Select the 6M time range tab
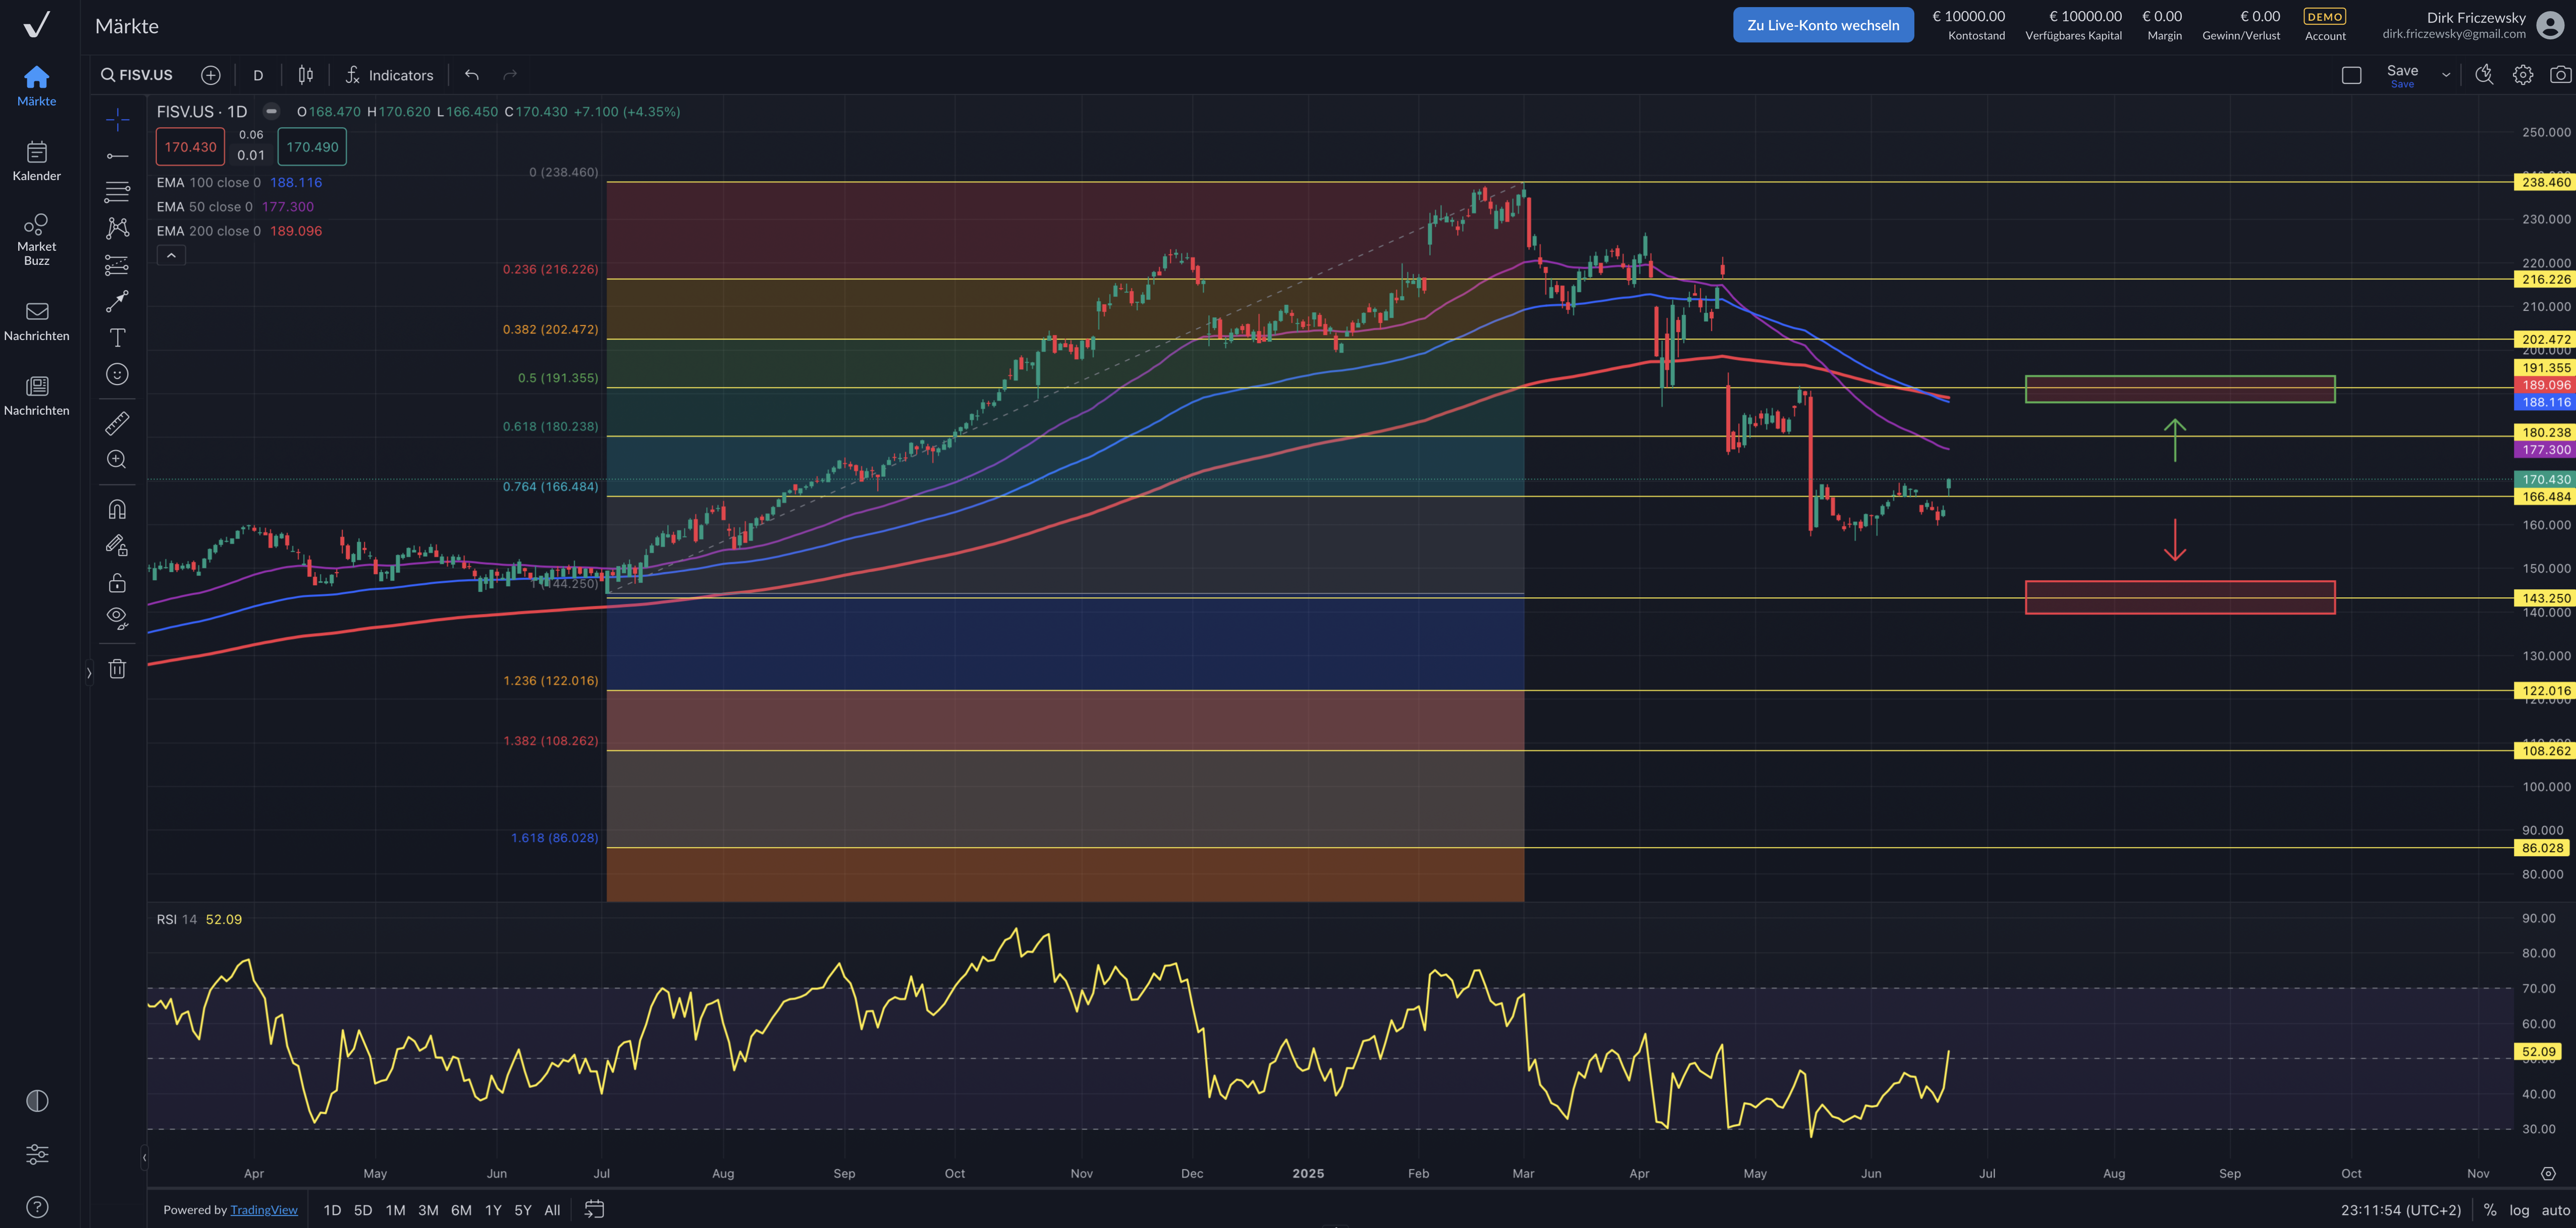 [461, 1210]
